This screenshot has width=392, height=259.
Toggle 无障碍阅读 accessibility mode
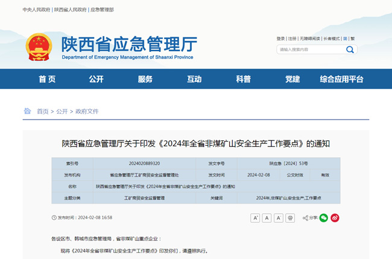click(309, 39)
